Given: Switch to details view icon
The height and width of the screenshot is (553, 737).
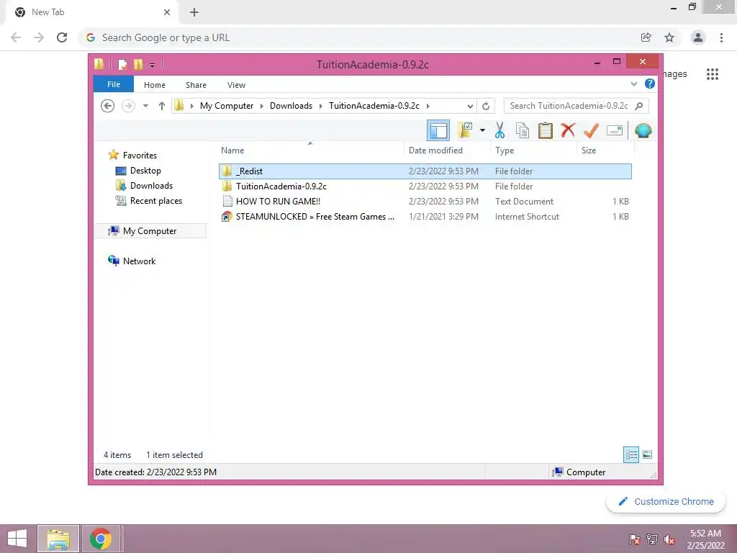Looking at the screenshot, I should (x=631, y=455).
